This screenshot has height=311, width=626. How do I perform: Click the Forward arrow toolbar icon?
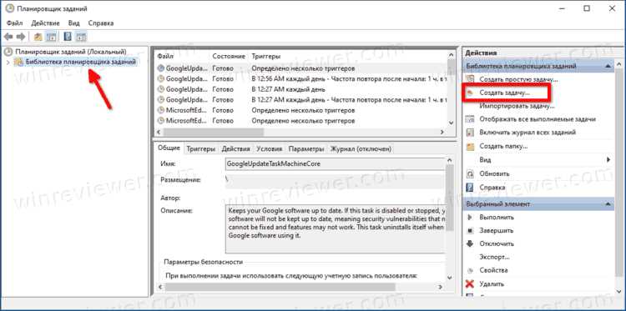pyautogui.click(x=21, y=37)
